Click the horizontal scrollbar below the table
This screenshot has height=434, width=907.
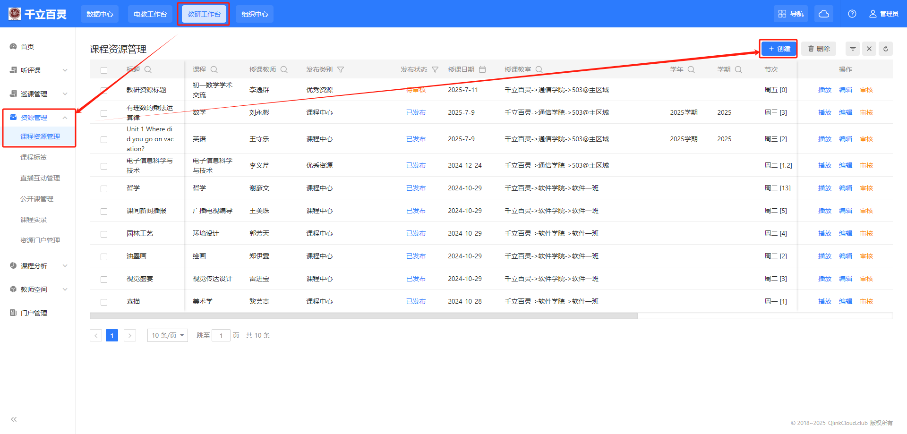363,316
